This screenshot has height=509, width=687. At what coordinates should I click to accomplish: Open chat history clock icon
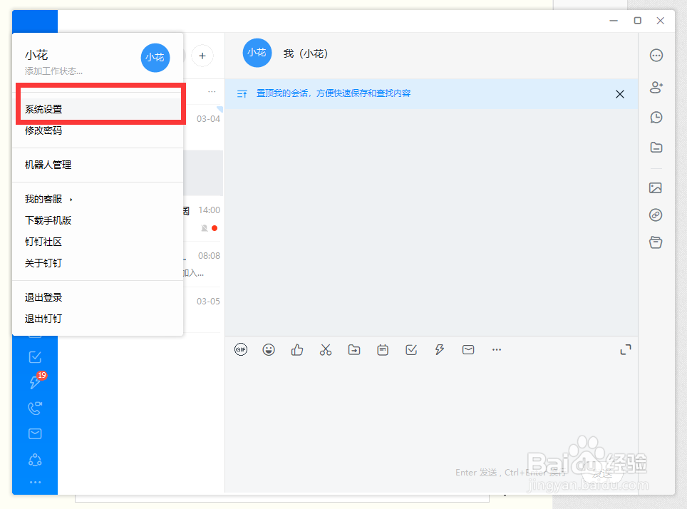tap(656, 117)
